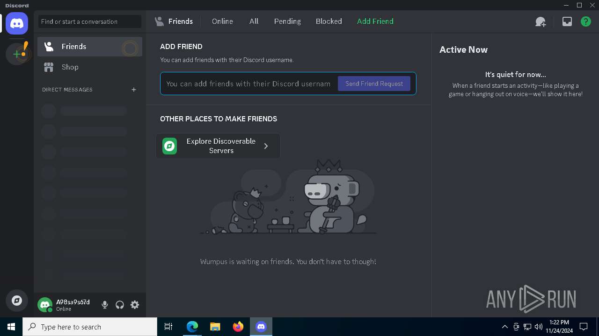The height and width of the screenshot is (336, 599).
Task: Open volume control in system tray
Action: pos(538,327)
